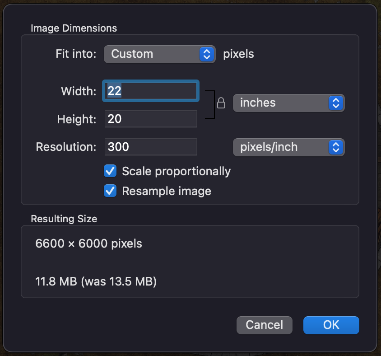This screenshot has height=356, width=381.
Task: Disable the Resample image checkbox
Action: coord(110,191)
